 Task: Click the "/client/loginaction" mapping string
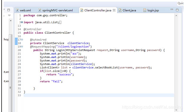(73, 47)
